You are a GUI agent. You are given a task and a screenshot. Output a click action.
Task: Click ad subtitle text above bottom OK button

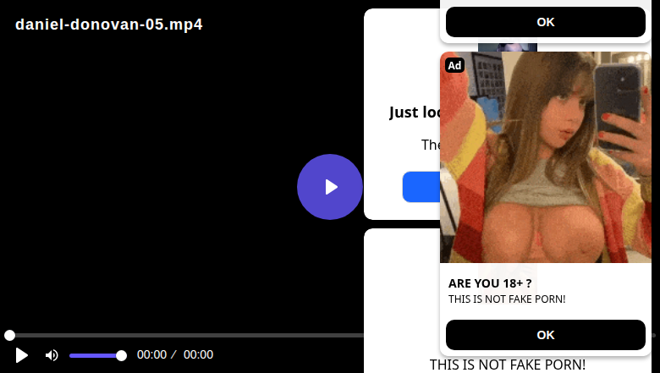(x=507, y=299)
